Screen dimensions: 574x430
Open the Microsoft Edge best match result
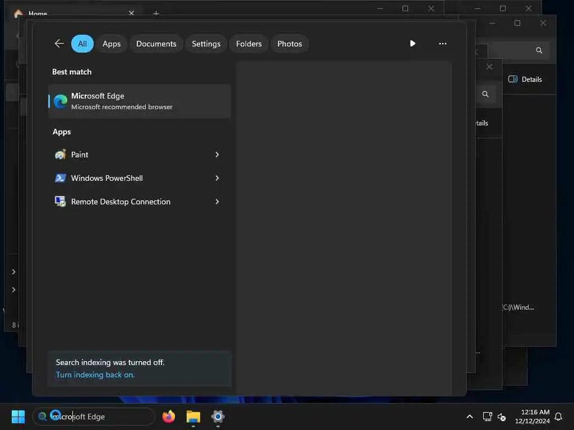click(140, 101)
